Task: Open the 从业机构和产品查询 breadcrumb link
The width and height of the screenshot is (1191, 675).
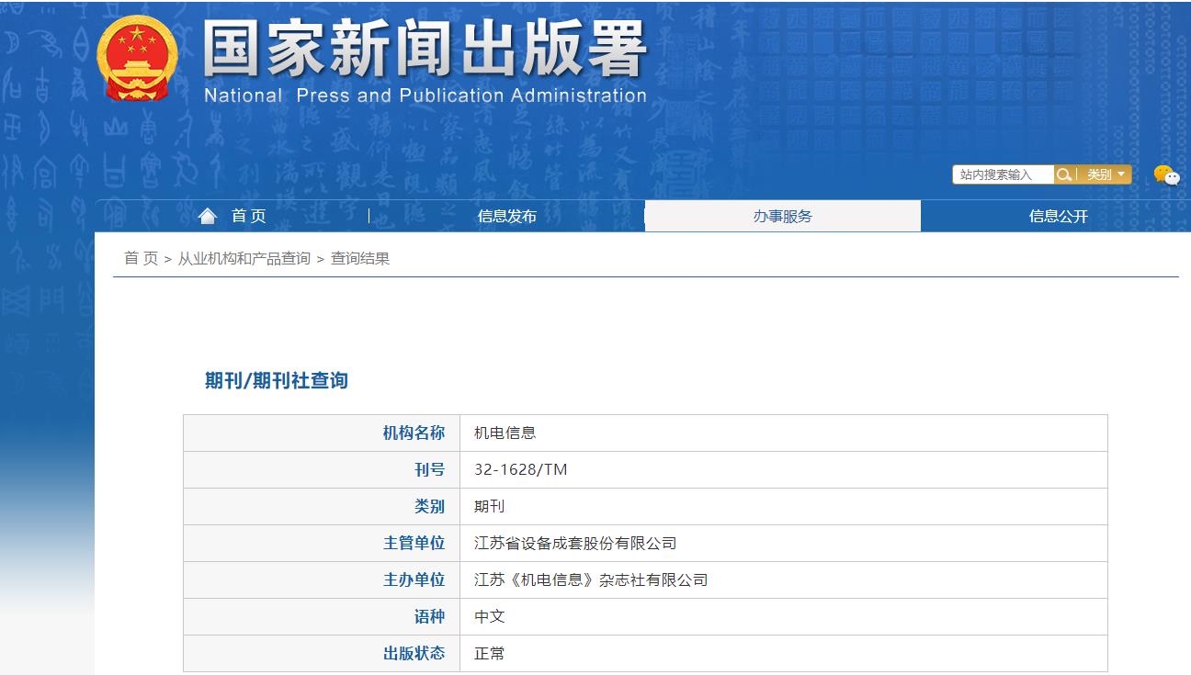Action: click(244, 258)
